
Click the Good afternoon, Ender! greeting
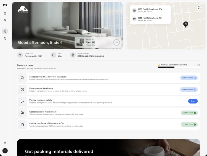40,43
